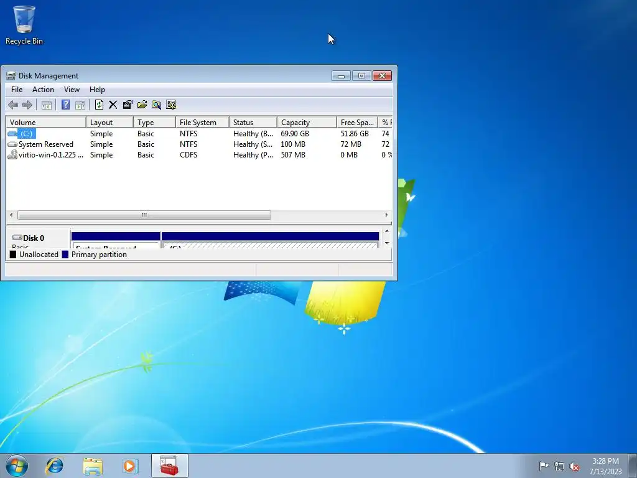Toggle Show/Hide Action Pane toolbar icon
This screenshot has height=478, width=637.
80,105
